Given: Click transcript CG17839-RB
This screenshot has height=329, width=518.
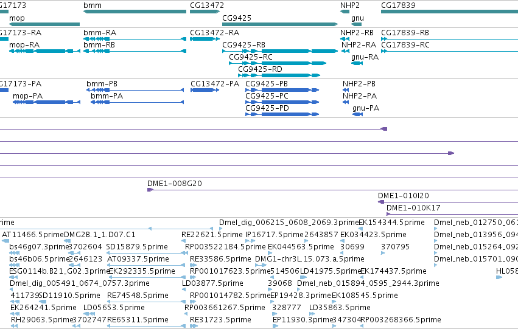Looking at the screenshot, I should (x=449, y=39).
